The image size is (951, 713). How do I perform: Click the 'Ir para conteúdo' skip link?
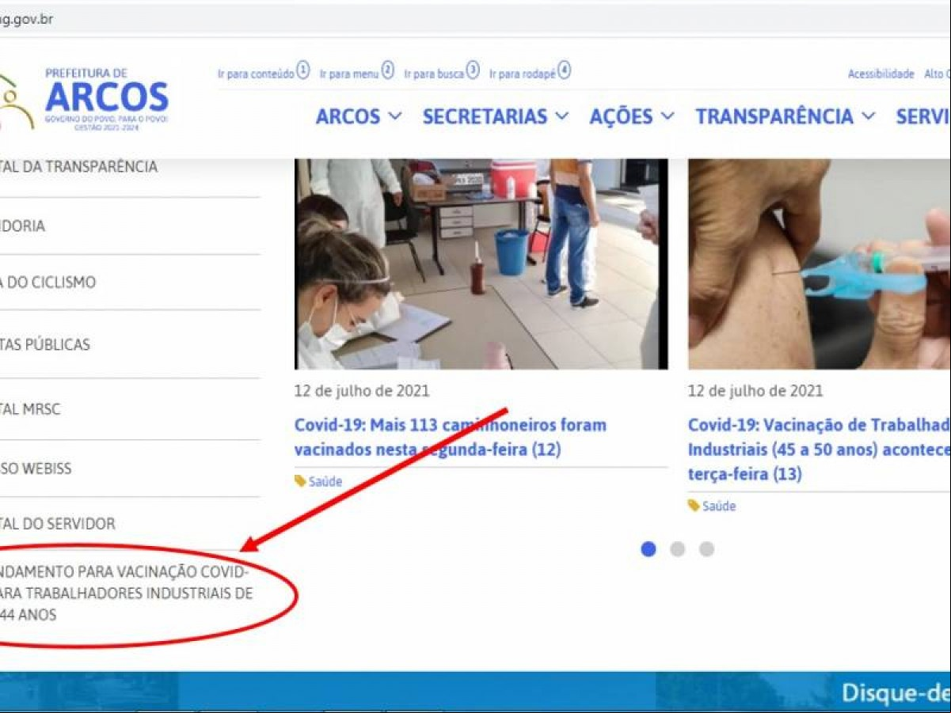coord(264,72)
